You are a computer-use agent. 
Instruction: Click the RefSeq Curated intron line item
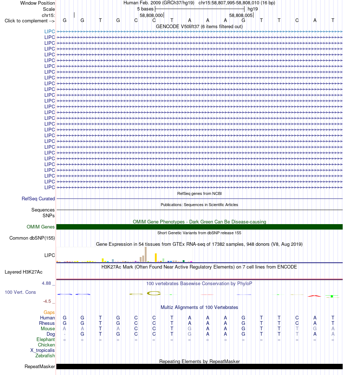(x=200, y=199)
